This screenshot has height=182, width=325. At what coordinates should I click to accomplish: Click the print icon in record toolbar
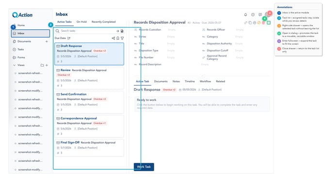pyautogui.click(x=255, y=23)
